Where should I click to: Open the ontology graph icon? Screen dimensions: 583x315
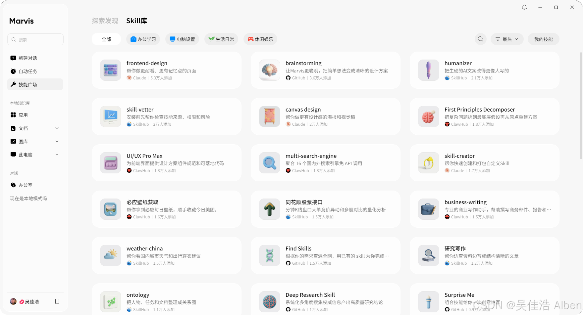pos(111,302)
